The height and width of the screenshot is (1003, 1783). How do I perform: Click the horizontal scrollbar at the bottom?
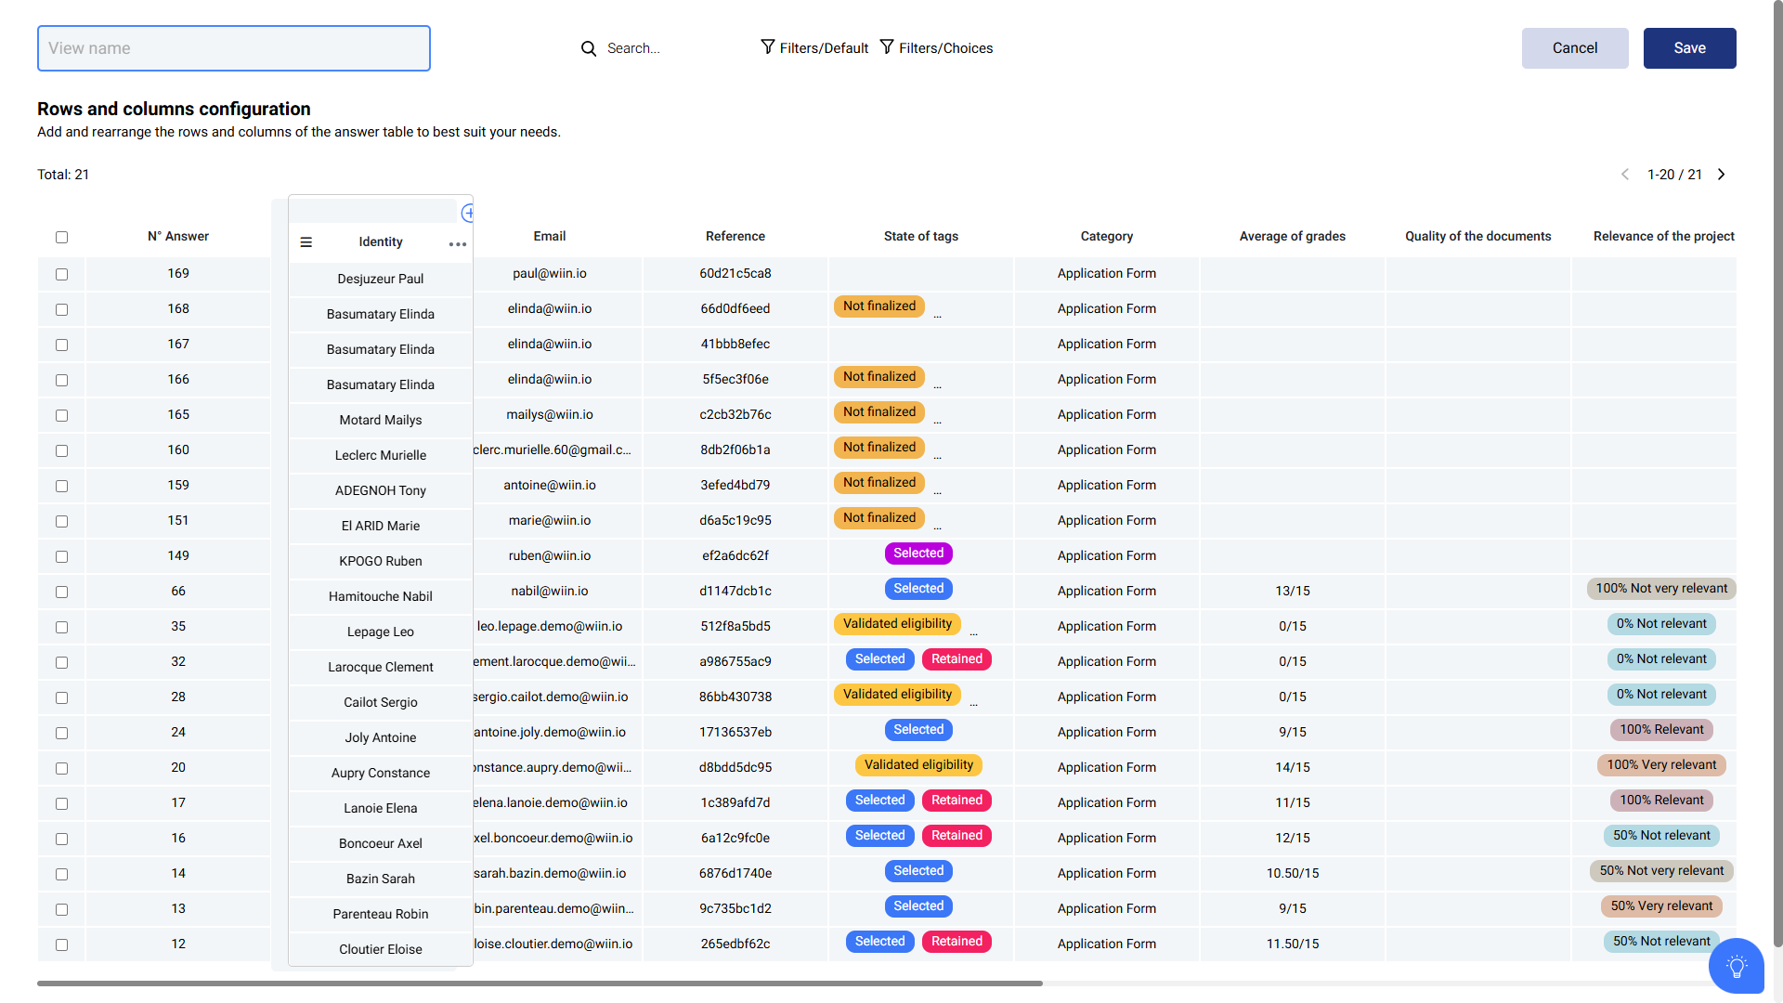pyautogui.click(x=539, y=983)
